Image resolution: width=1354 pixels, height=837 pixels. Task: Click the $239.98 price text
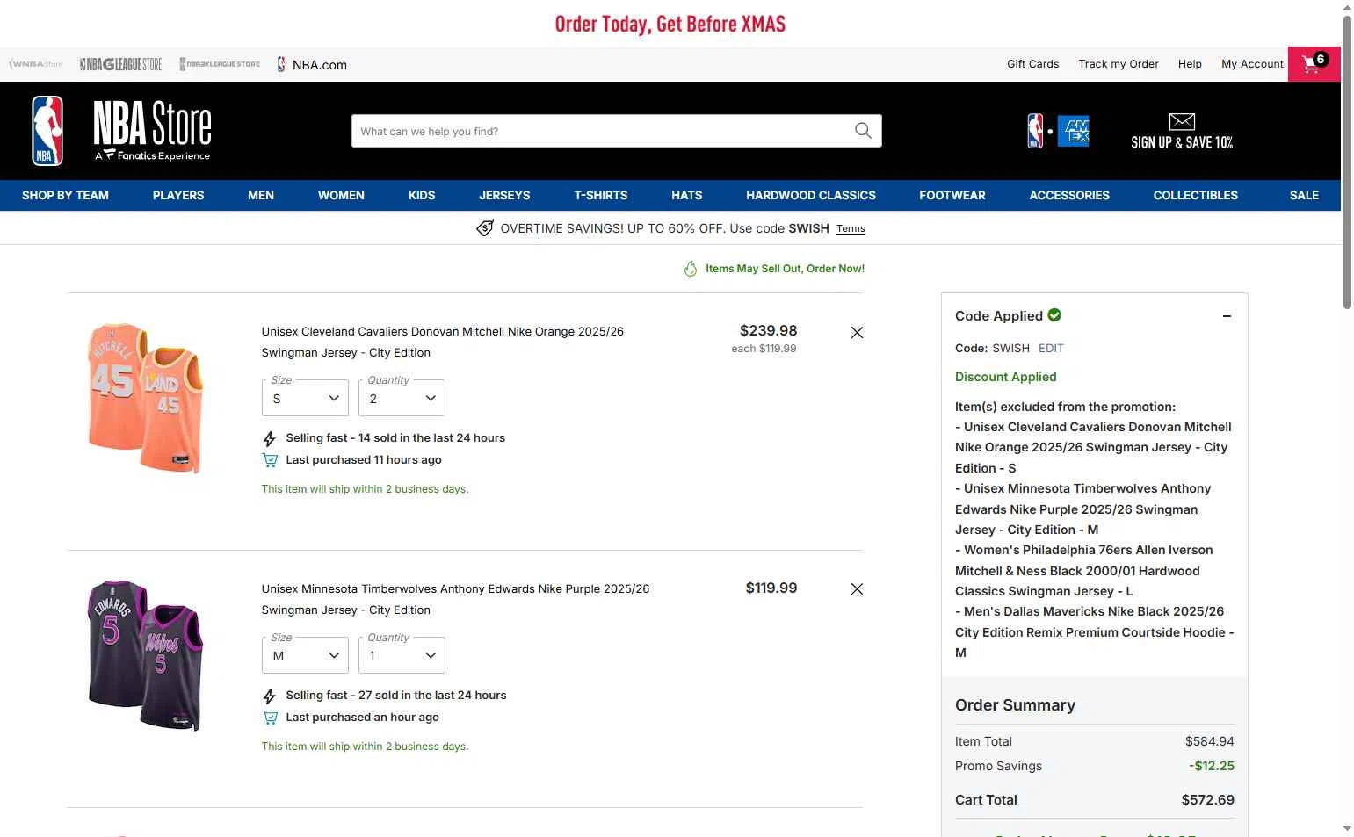[x=768, y=330]
